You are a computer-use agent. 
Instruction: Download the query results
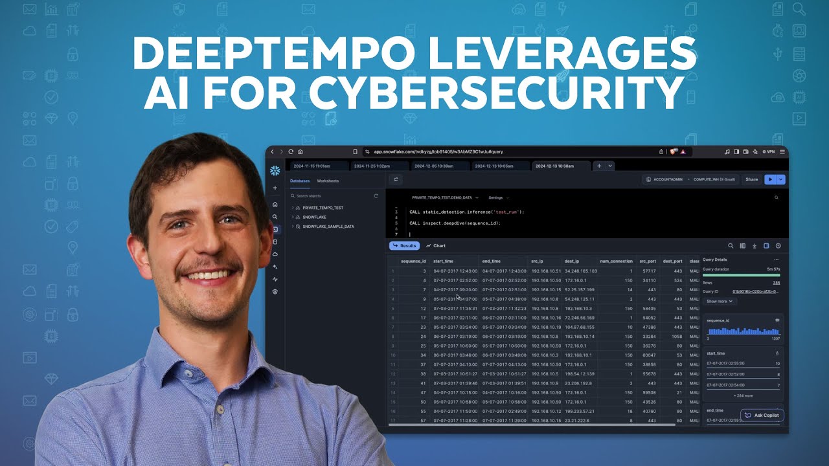[755, 246]
